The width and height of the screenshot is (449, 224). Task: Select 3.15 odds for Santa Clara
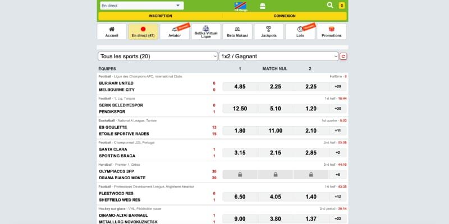tap(240, 152)
